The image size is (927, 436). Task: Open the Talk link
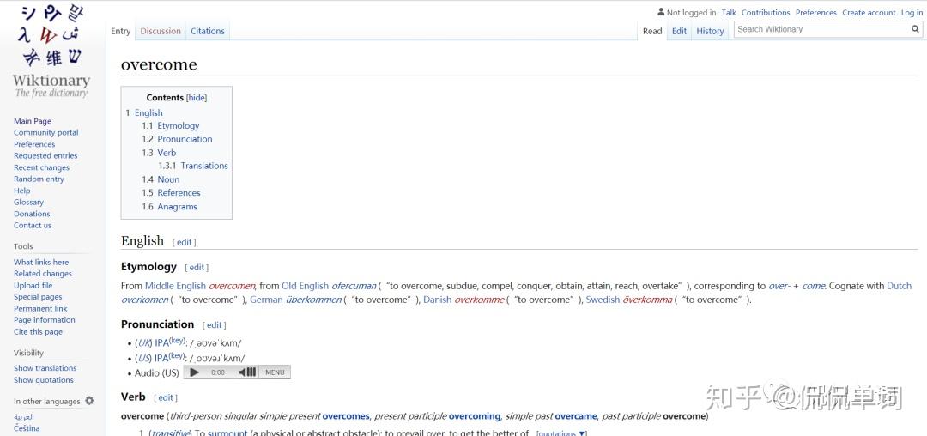point(729,12)
